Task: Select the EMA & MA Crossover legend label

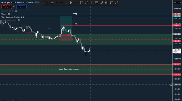Action: point(9,20)
